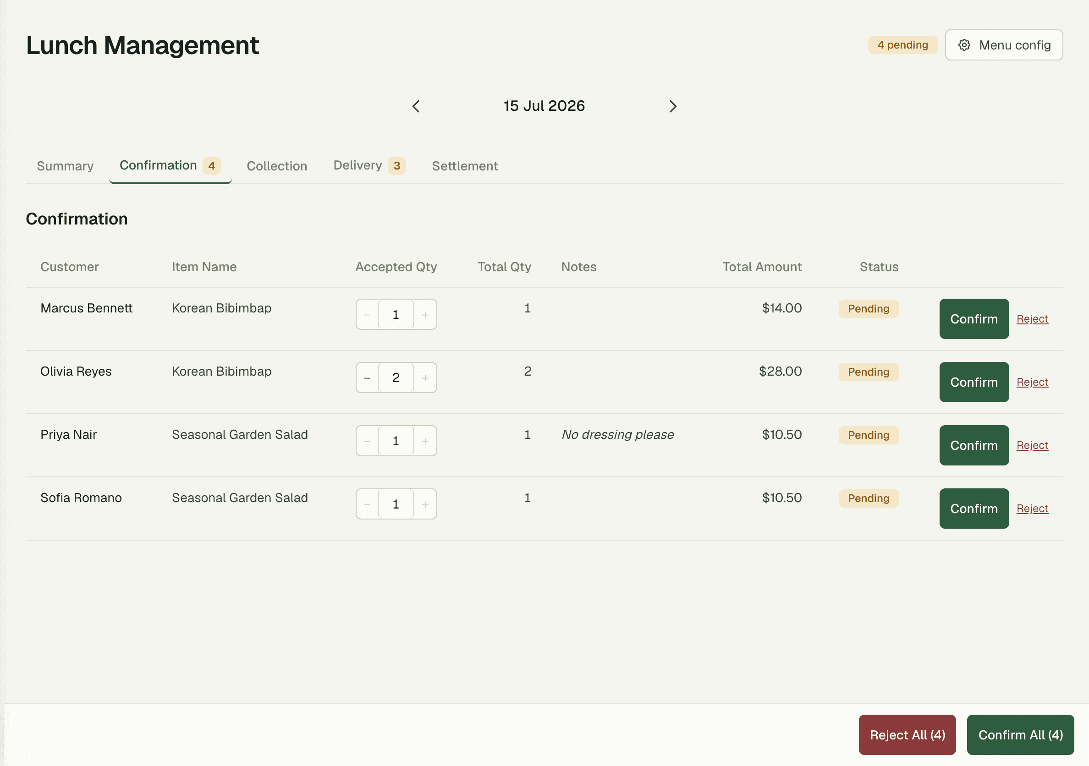Decrease accepted quantity for Olivia Reyes
Viewport: 1089px width, 766px height.
pyautogui.click(x=367, y=378)
